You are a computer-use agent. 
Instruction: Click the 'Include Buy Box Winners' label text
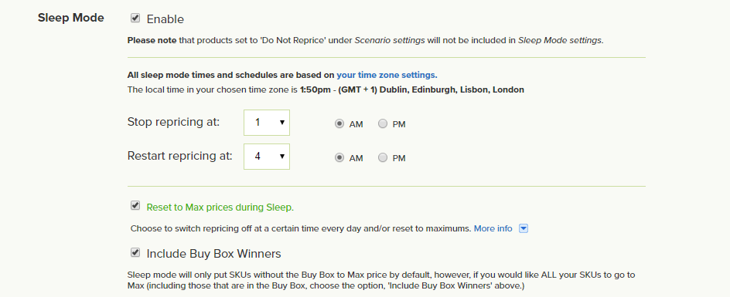coord(213,254)
